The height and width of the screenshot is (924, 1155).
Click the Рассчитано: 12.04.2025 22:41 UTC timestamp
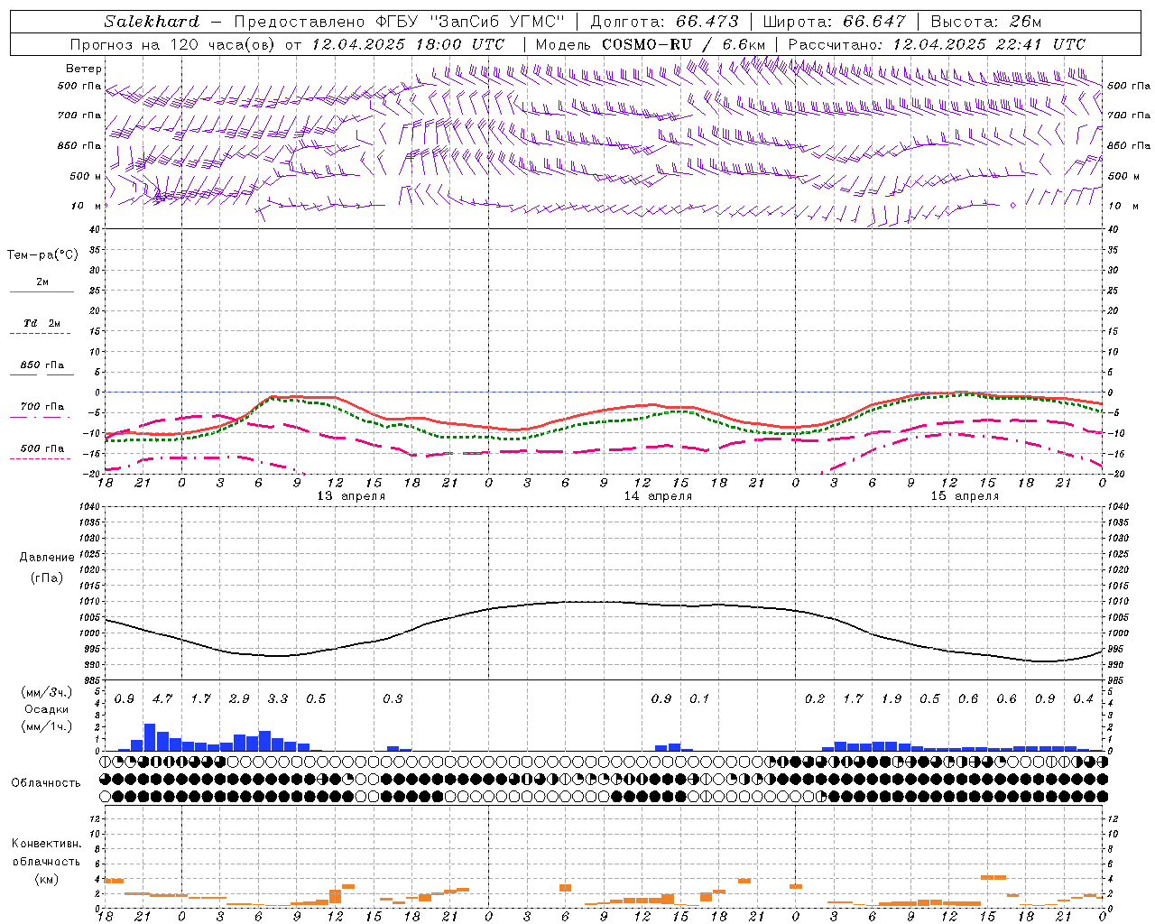[x=937, y=44]
